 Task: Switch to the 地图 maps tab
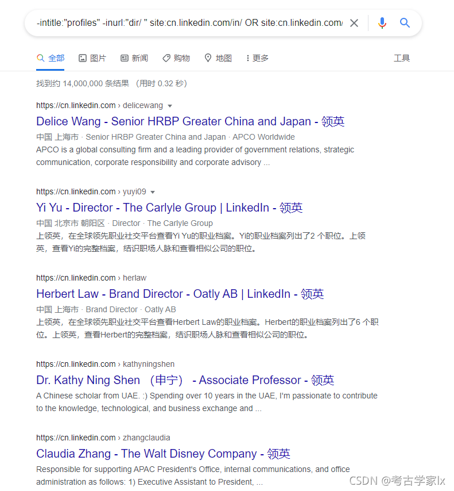218,58
